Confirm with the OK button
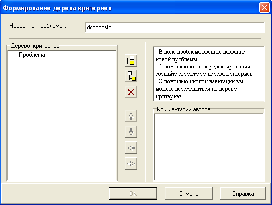 133,194
